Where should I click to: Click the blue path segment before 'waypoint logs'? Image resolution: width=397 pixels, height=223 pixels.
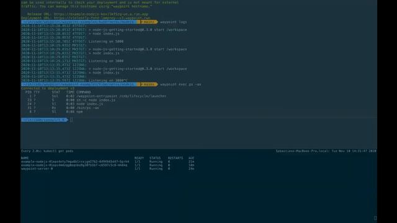[79, 22]
